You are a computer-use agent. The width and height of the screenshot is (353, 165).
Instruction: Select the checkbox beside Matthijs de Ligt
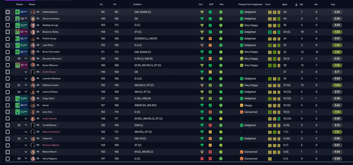[x=7, y=25]
